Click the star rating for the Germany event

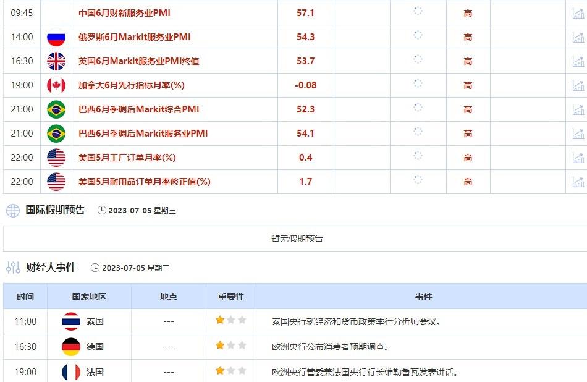229,347
